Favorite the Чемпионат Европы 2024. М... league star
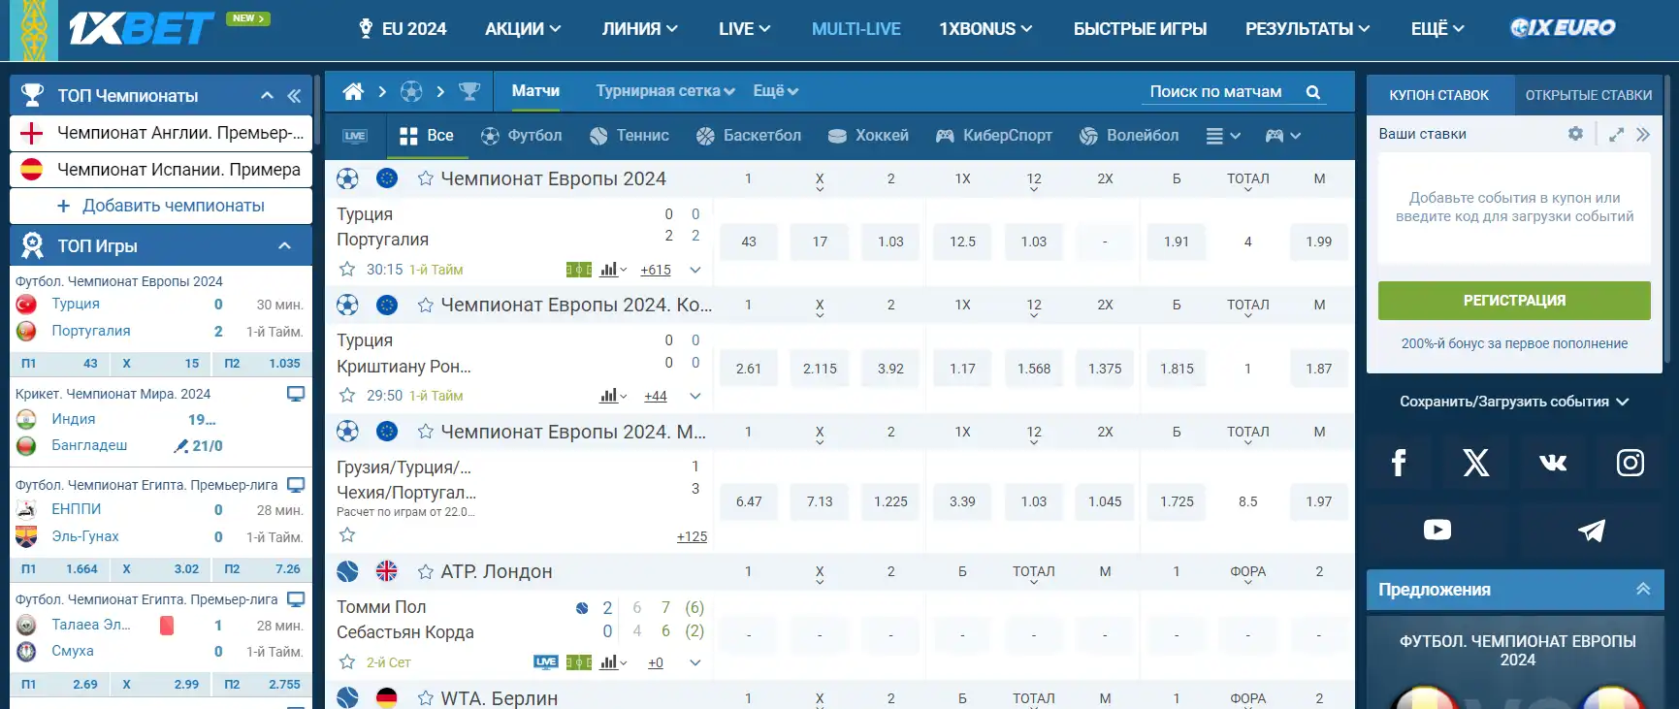 coord(425,432)
